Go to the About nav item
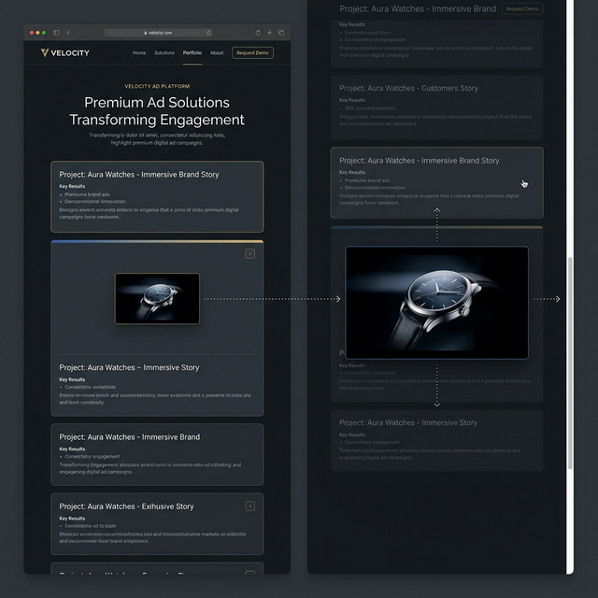 [x=217, y=53]
